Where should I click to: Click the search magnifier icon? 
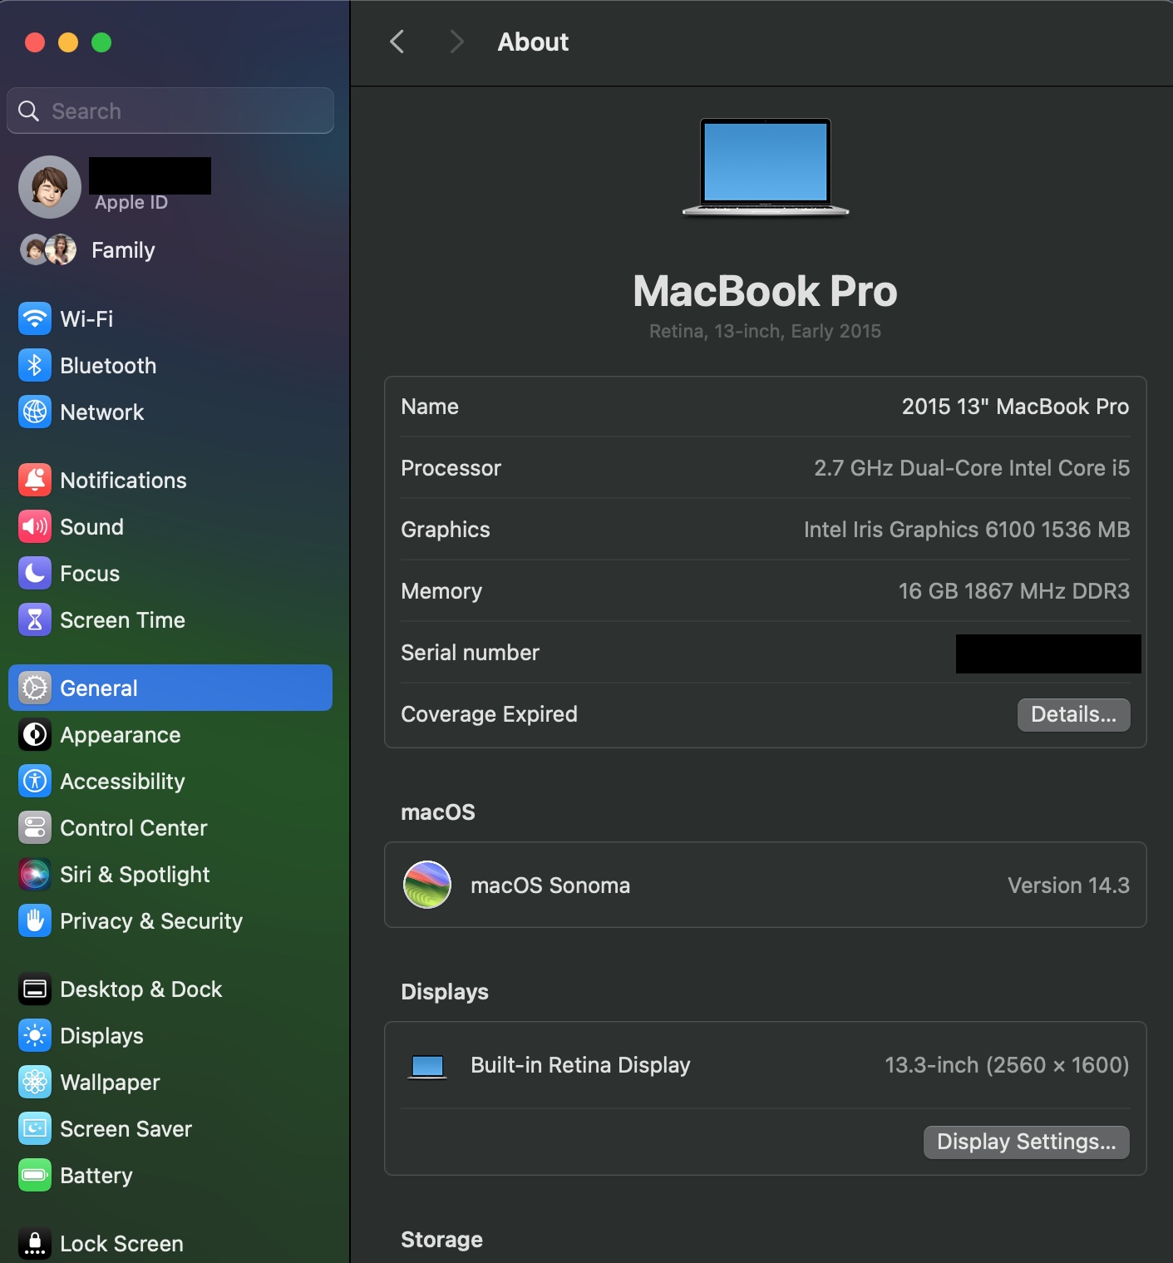[x=28, y=111]
